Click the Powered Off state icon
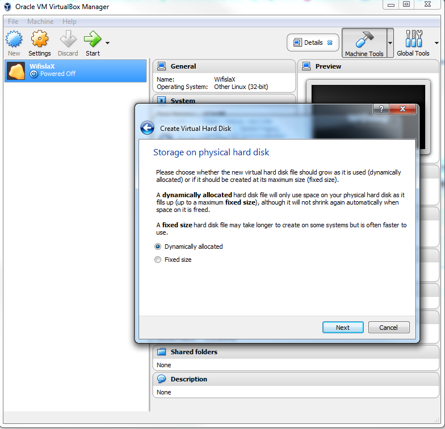 pyautogui.click(x=34, y=74)
